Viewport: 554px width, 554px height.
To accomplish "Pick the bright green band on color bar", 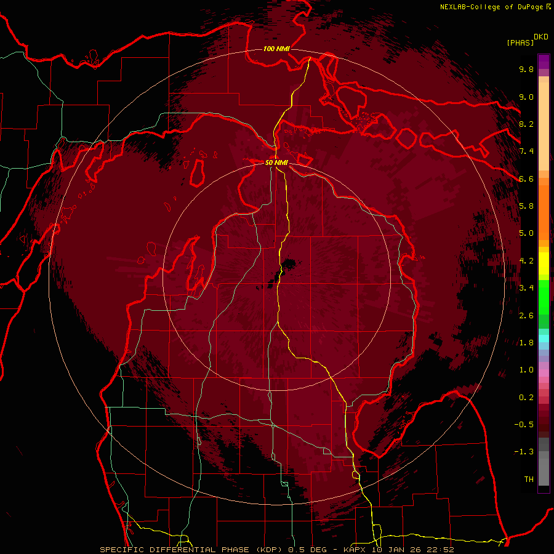I will 544,296.
